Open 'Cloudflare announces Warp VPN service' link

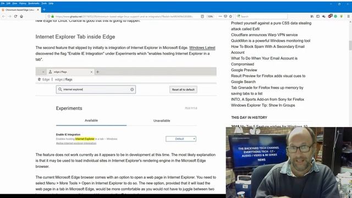coord(264,35)
